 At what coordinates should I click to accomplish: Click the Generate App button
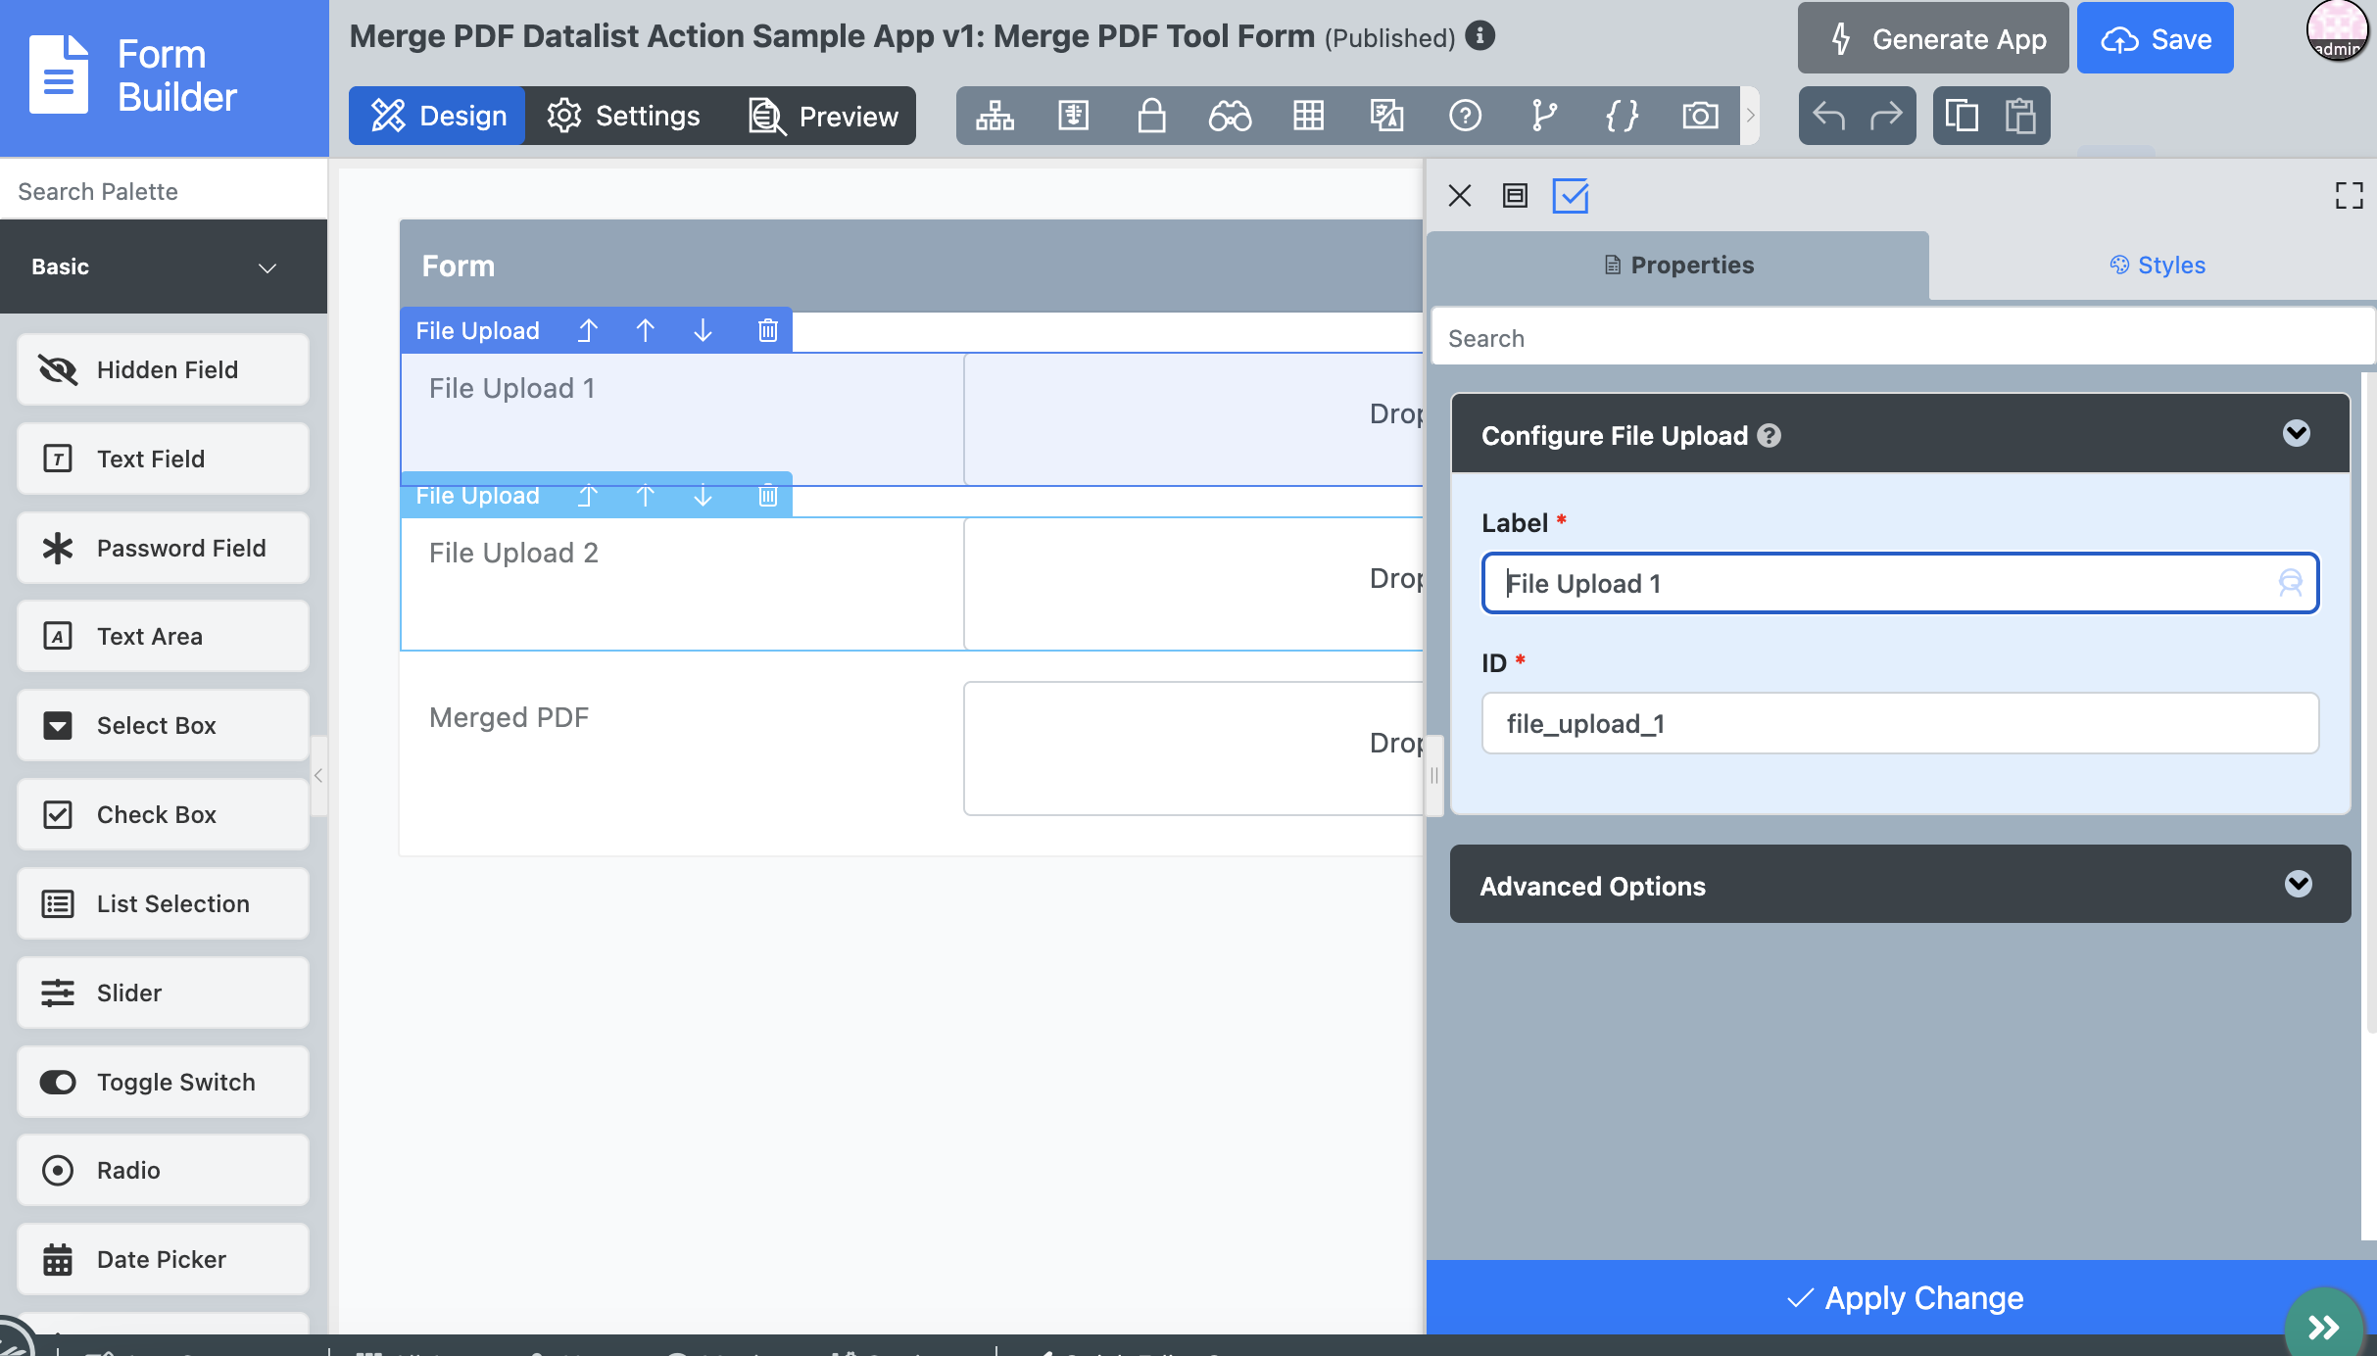(x=1933, y=39)
